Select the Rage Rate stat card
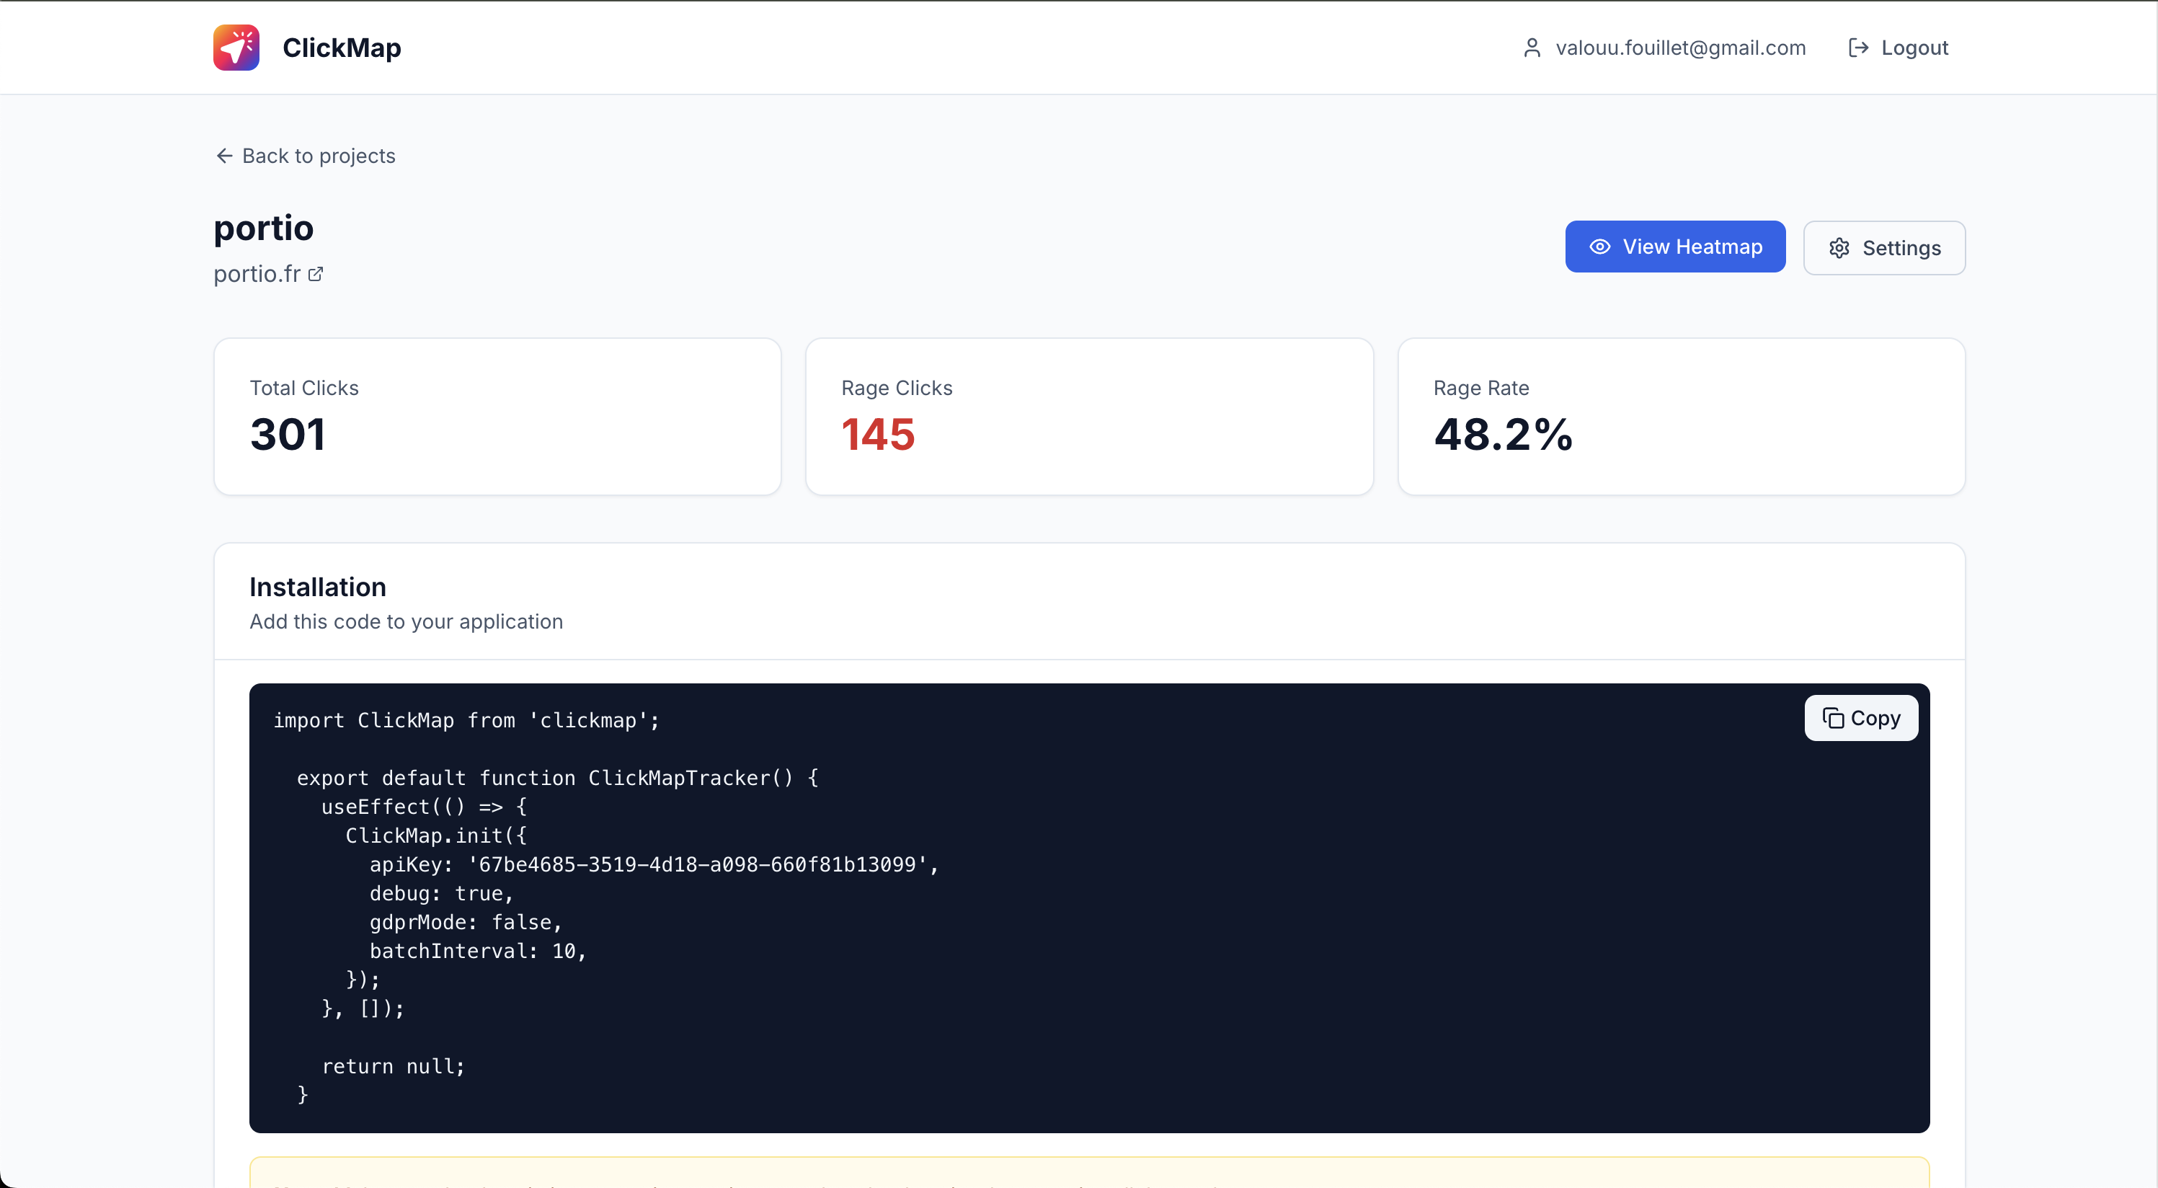Viewport: 2158px width, 1188px height. [1681, 415]
